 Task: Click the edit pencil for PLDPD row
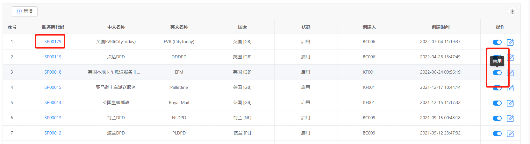(510, 134)
